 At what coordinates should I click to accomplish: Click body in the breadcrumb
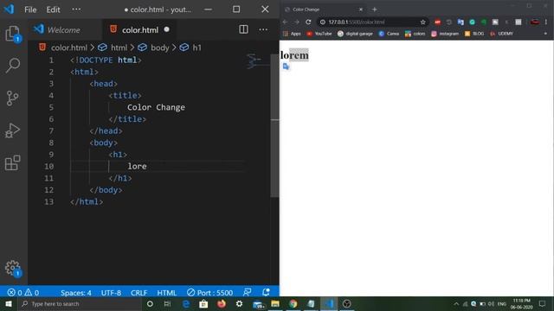(159, 48)
